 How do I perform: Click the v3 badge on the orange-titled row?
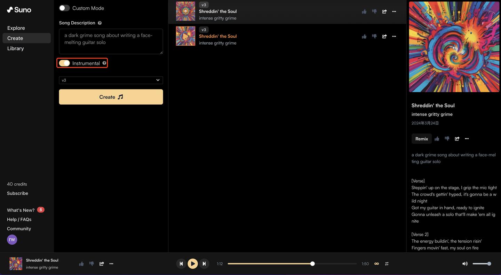(204, 30)
